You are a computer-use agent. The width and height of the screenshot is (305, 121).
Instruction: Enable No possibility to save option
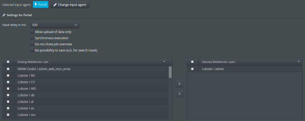click(x=32, y=50)
